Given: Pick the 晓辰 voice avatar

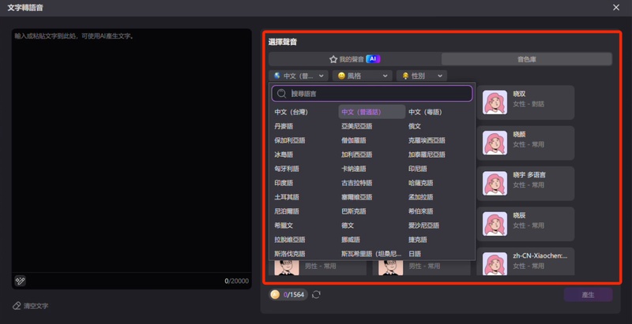Looking at the screenshot, I should [x=495, y=222].
